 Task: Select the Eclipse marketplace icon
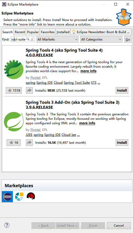coord(7,197)
